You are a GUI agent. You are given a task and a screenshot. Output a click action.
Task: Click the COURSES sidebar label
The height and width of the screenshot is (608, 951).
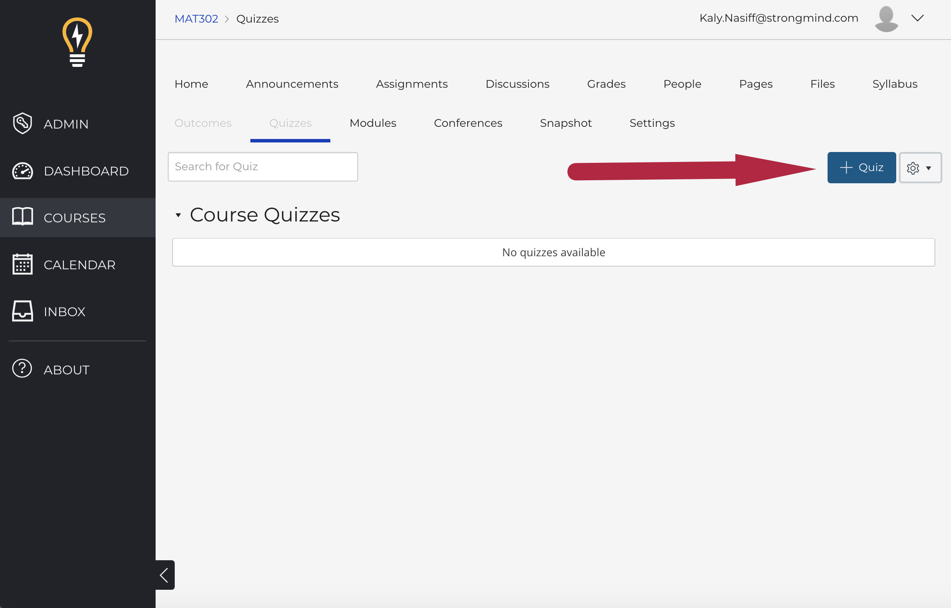point(75,218)
